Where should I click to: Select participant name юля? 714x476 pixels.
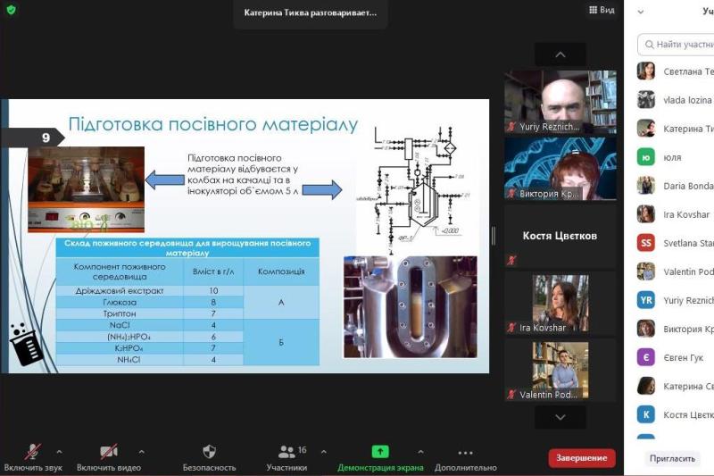click(x=672, y=157)
